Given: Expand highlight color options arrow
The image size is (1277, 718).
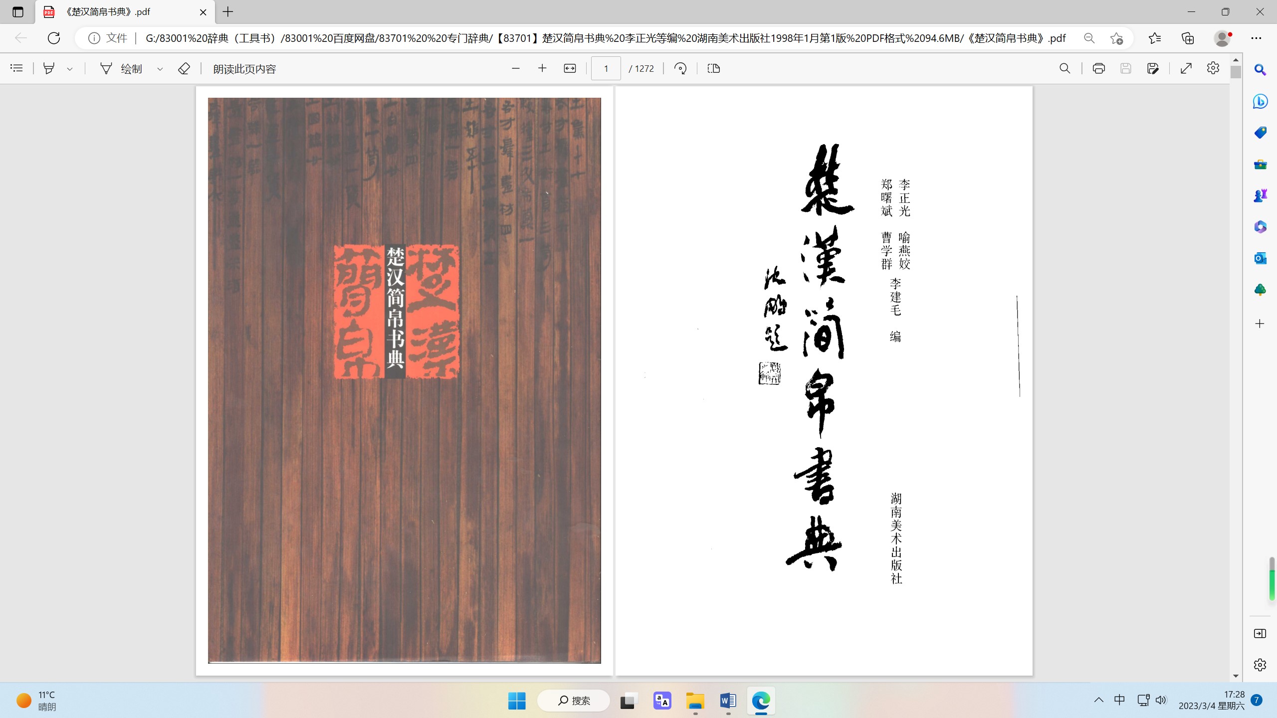Looking at the screenshot, I should click(x=70, y=69).
